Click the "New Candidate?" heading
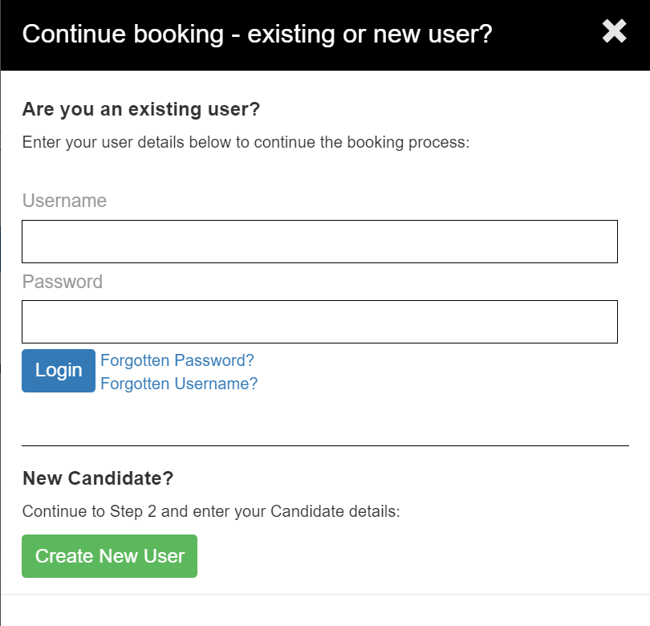Screen dimensions: 650x626 98,478
